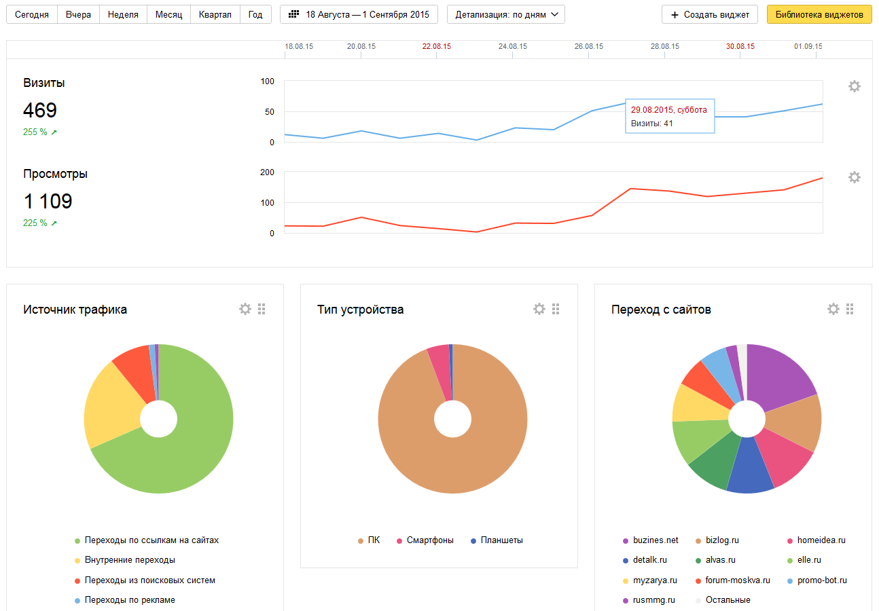Screen dimensions: 879x611
Task: Click grid handle on Переход с сайтов widget
Action: 850,309
